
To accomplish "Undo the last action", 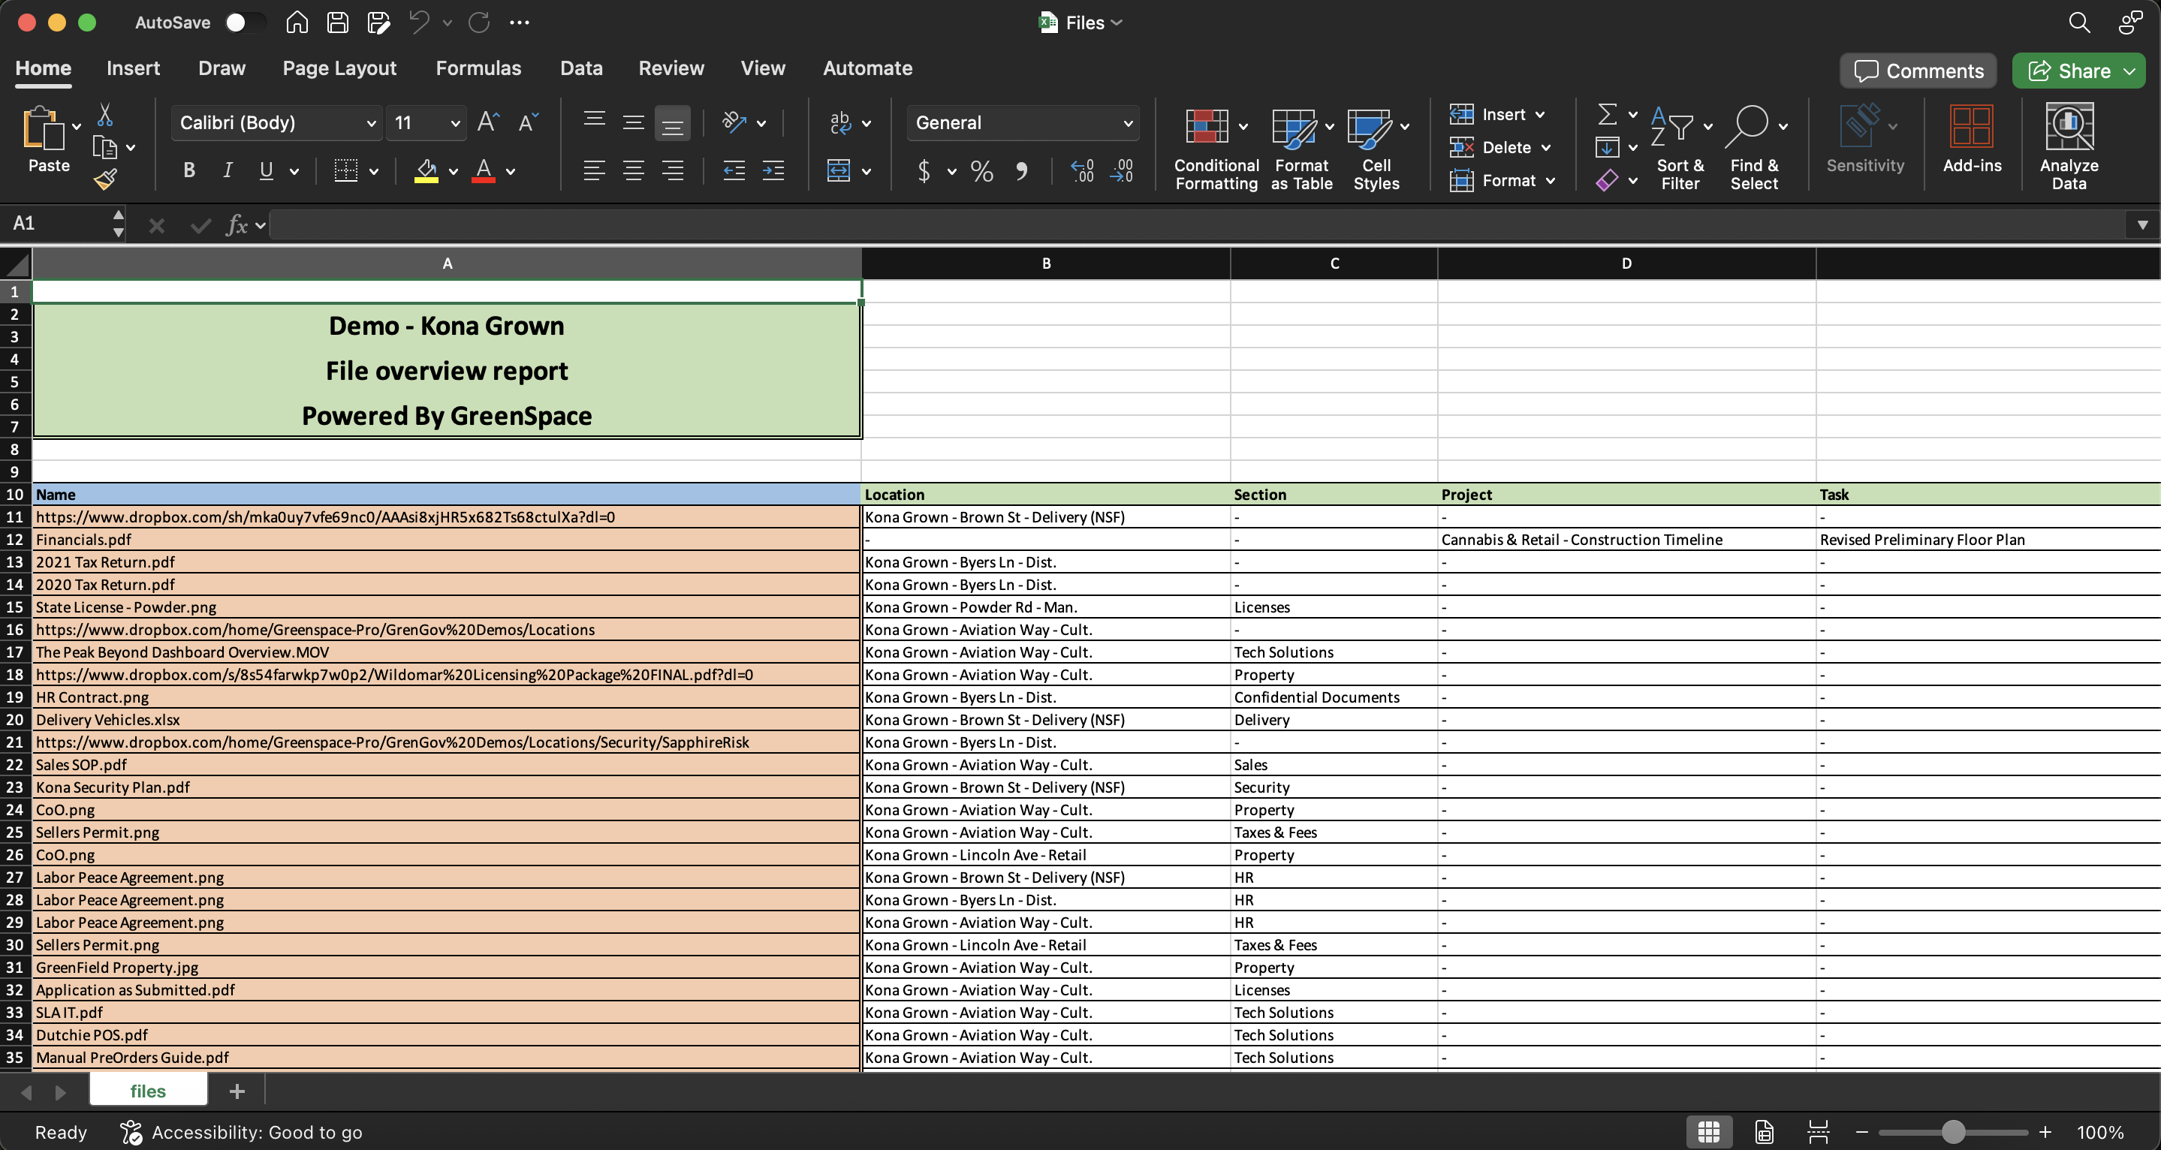I will 420,23.
